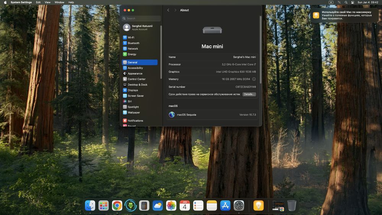Click the "Version 15.7.3" text
The width and height of the screenshot is (382, 215).
click(x=248, y=115)
